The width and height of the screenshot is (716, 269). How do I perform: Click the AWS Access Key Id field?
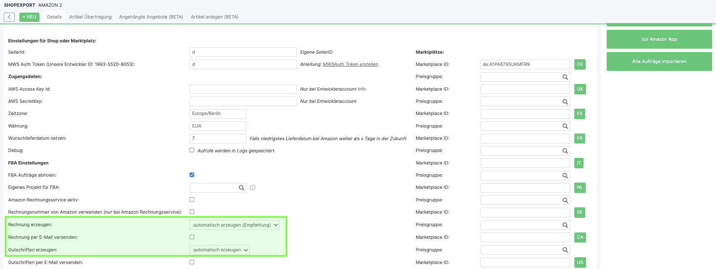(243, 89)
